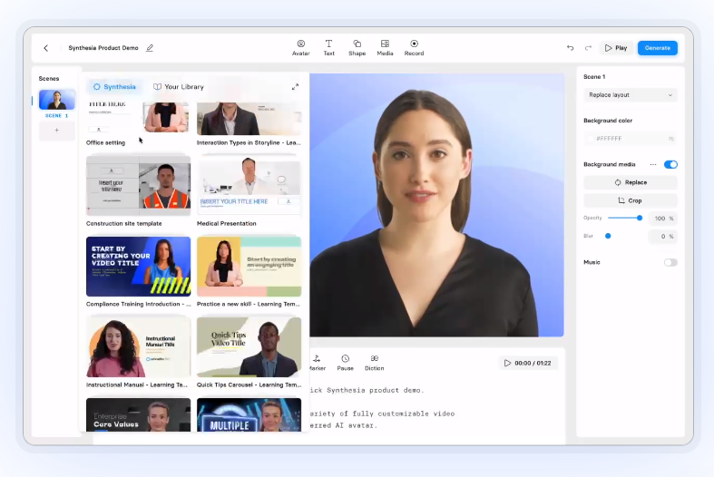The image size is (714, 477).
Task: Adjust the Opacity slider handle
Action: [x=640, y=218]
